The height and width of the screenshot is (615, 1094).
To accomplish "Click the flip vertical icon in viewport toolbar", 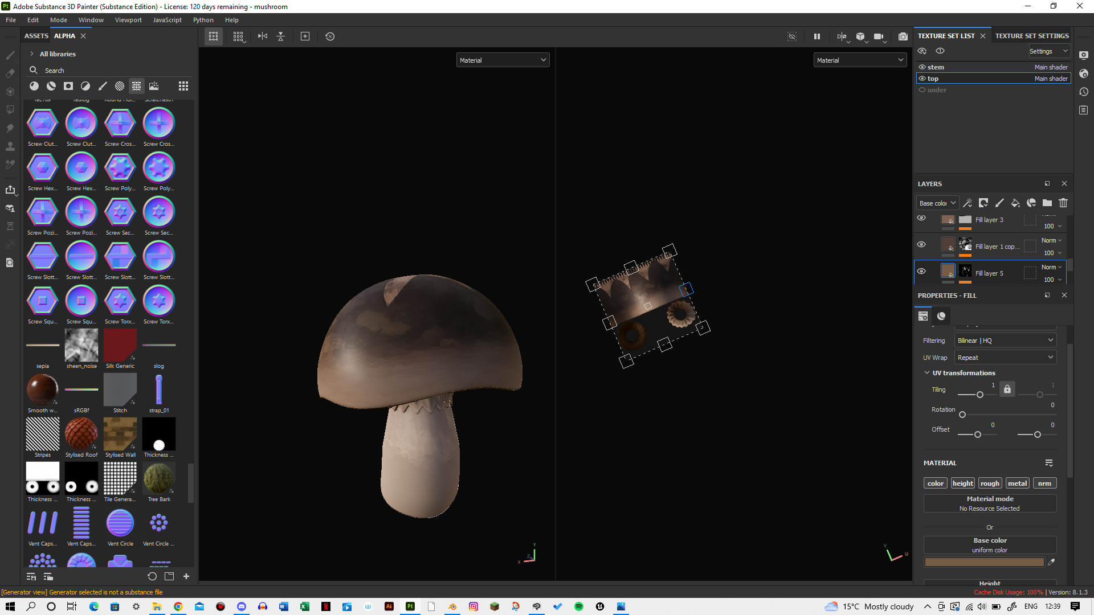I will [281, 36].
